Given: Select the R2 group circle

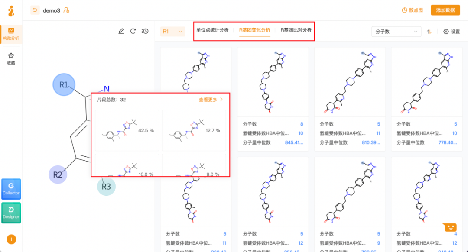Looking at the screenshot, I should pyautogui.click(x=58, y=174).
